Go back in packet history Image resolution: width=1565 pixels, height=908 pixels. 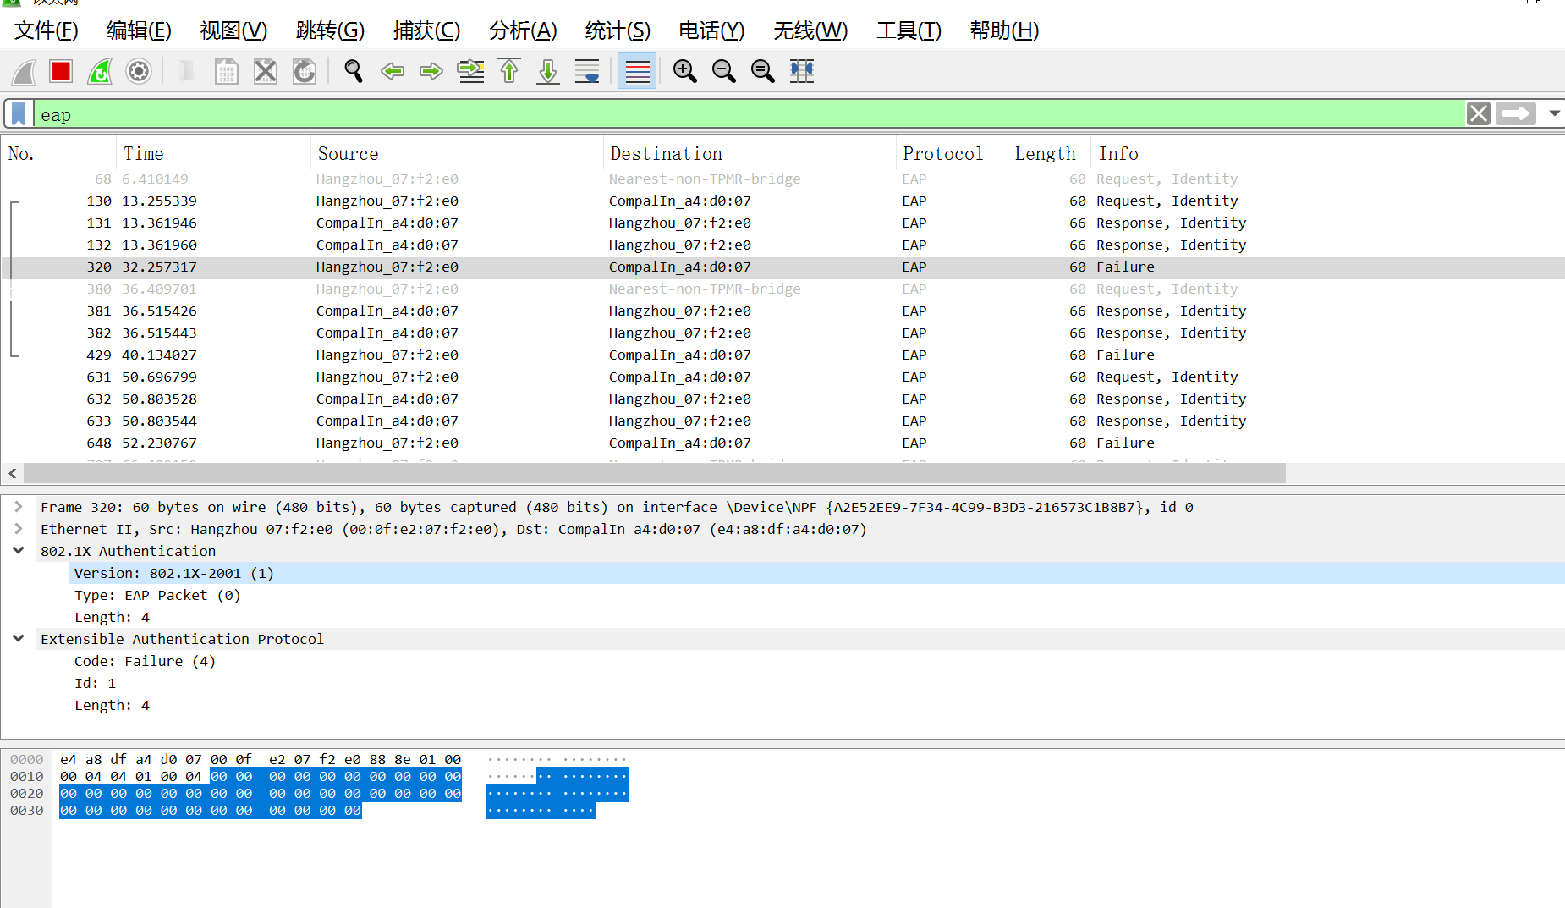[x=393, y=71]
